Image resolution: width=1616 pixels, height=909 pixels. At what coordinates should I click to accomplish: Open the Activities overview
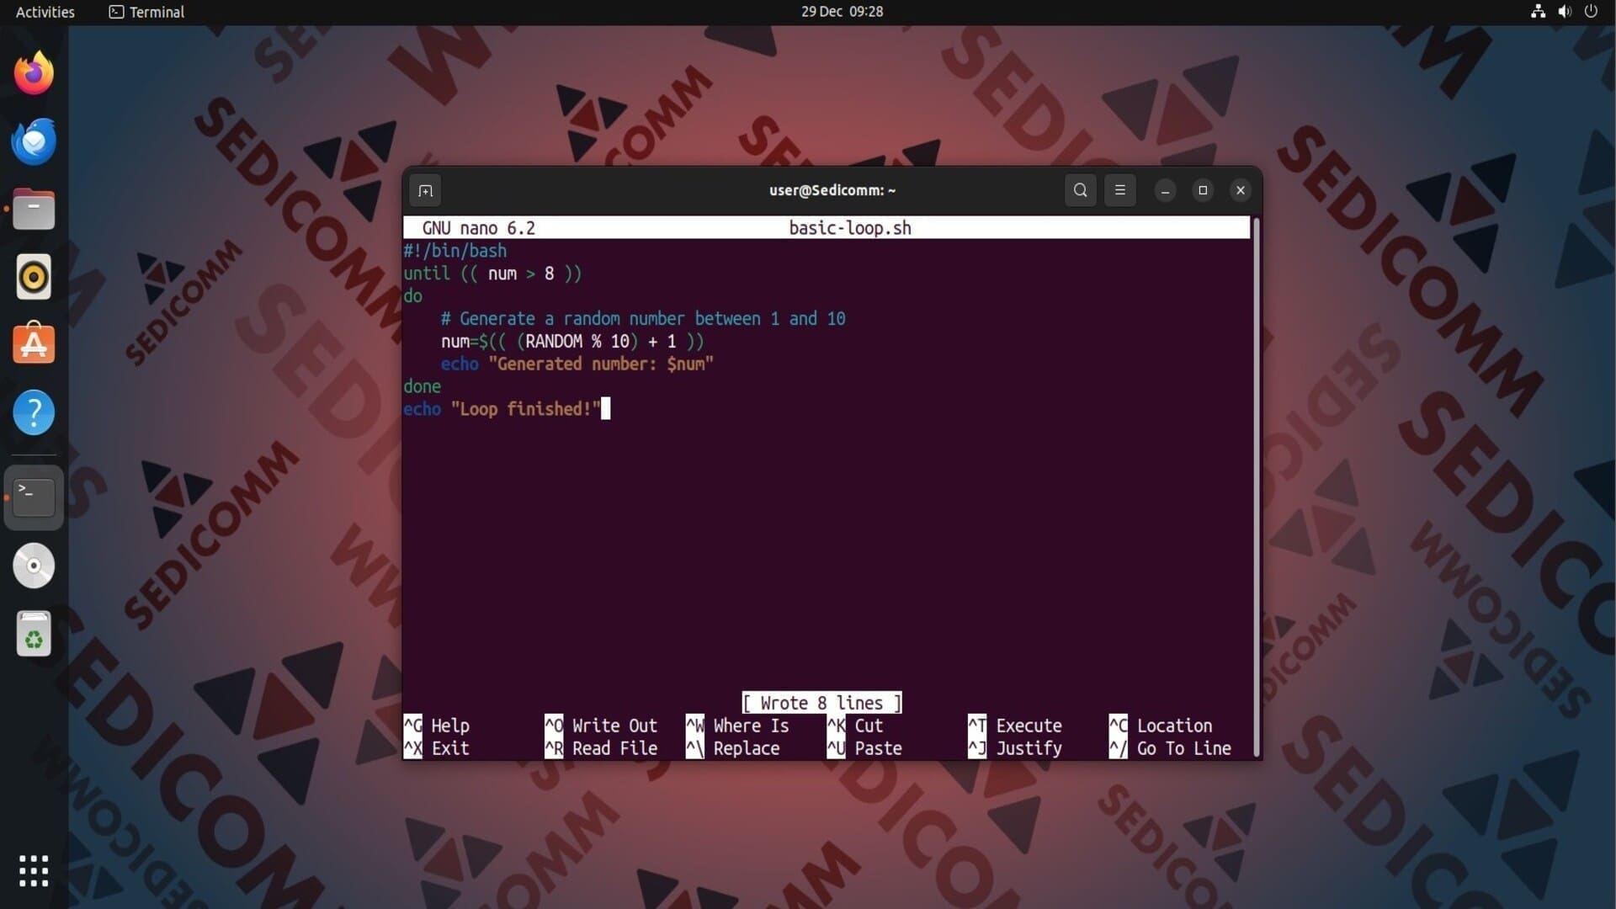45,12
